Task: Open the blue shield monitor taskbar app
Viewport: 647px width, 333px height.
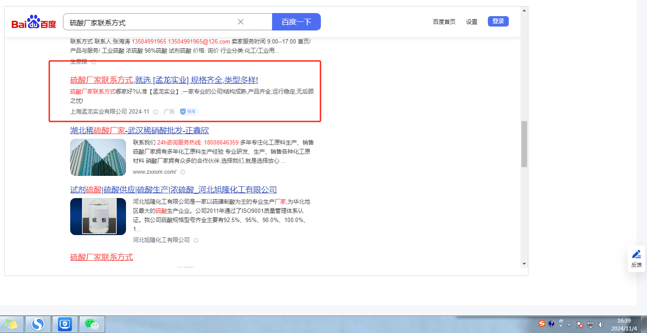Action: pos(65,324)
